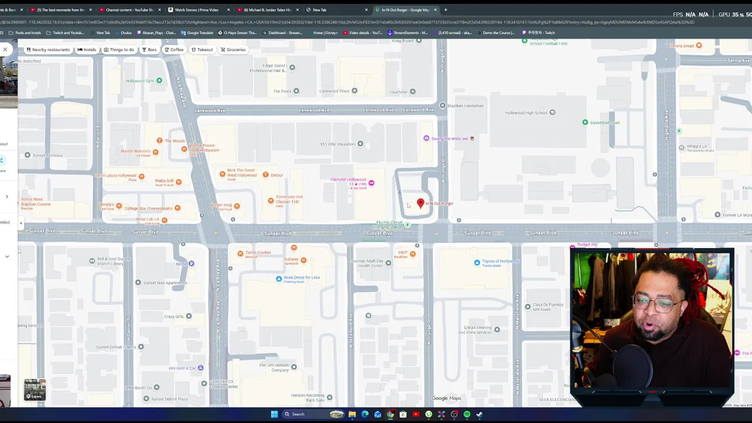The width and height of the screenshot is (752, 423).
Task: Open the Home | Disney+ bookmark
Action: pyautogui.click(x=323, y=33)
